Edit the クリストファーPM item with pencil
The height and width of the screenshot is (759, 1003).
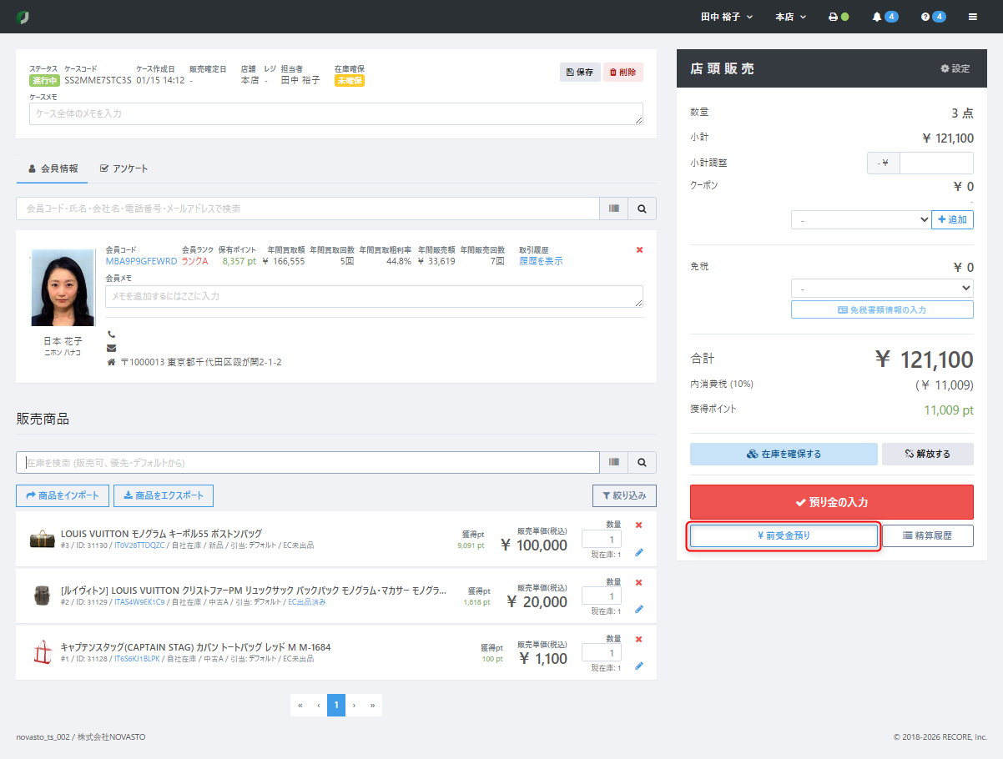[x=639, y=609]
